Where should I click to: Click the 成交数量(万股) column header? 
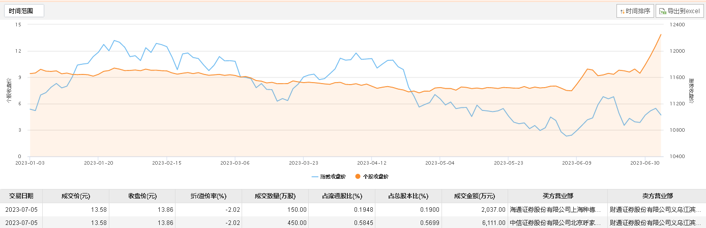[x=275, y=196]
